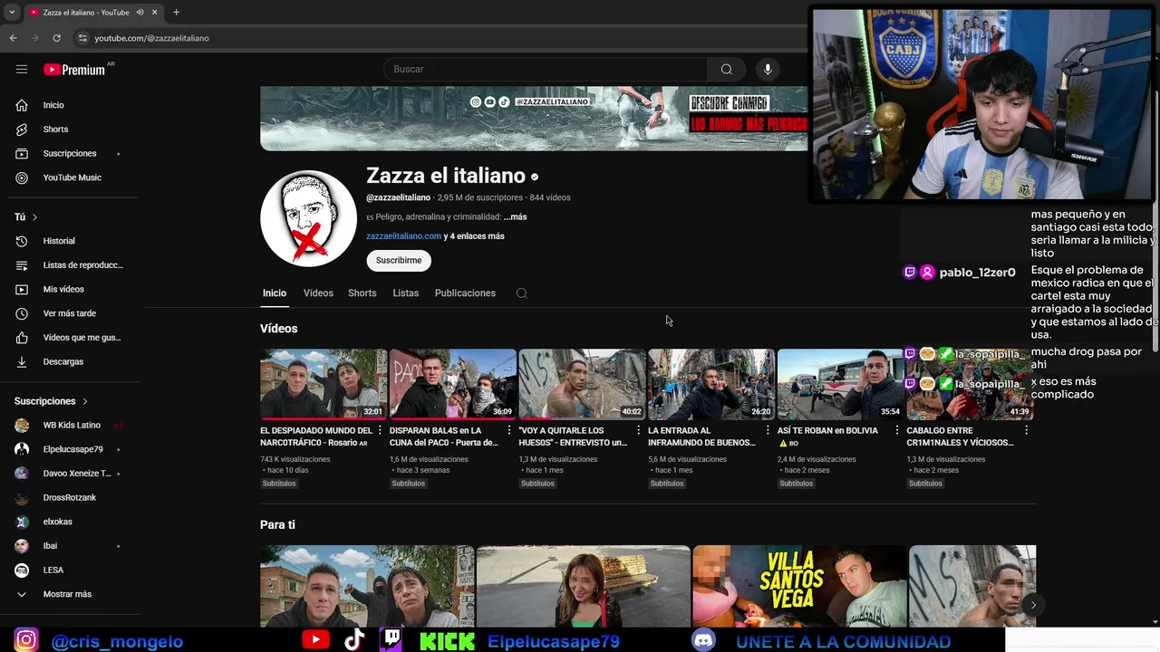Expand the Suscripciones section heading

point(51,401)
